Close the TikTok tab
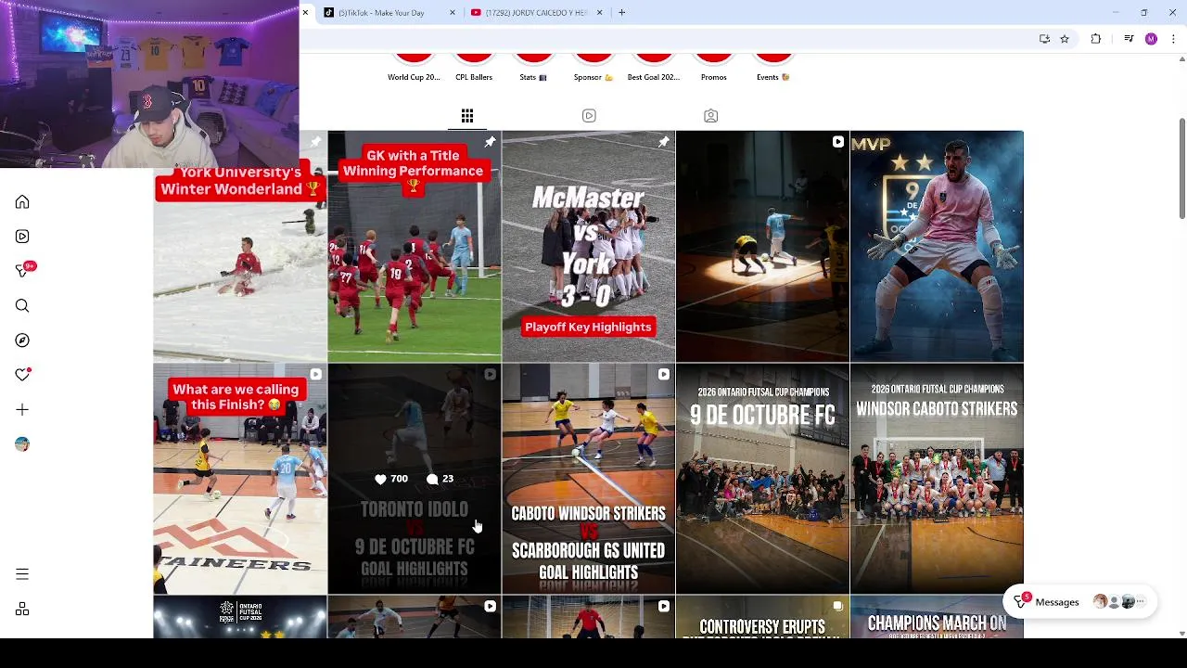 pos(453,13)
